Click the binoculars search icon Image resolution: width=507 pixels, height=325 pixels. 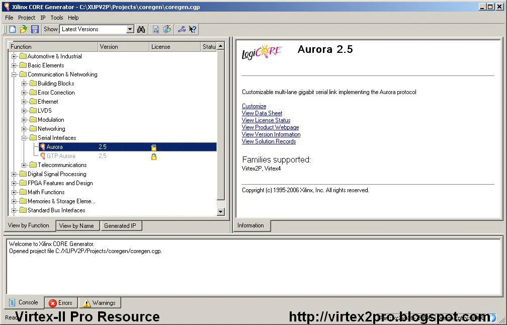pos(141,29)
